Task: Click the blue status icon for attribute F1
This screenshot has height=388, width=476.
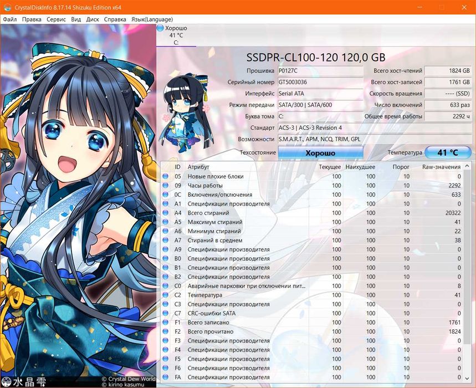Action: 166,322
